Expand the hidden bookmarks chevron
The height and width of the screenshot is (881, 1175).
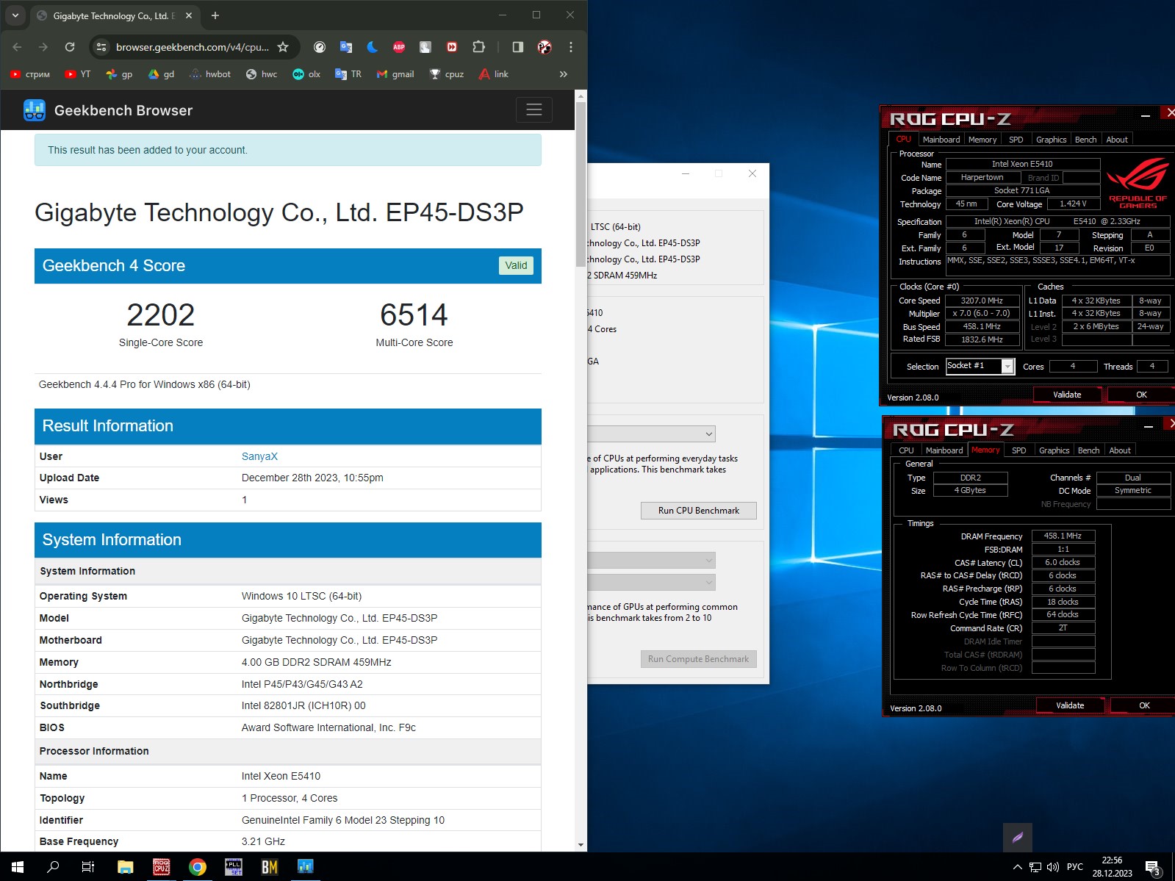pos(564,74)
